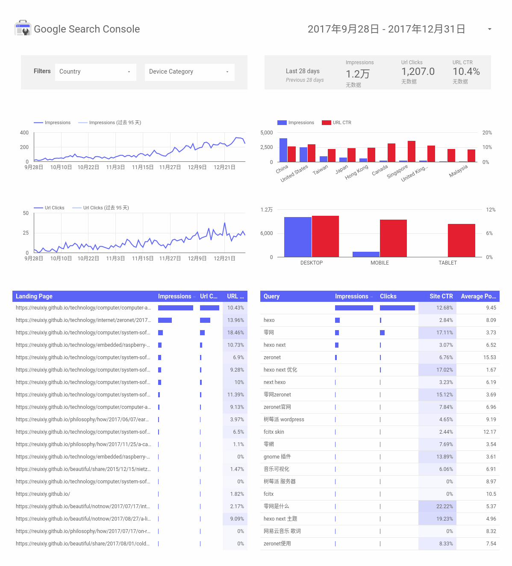Image resolution: width=512 pixels, height=566 pixels.
Task: Select the '零网' query row
Action: (x=380, y=333)
